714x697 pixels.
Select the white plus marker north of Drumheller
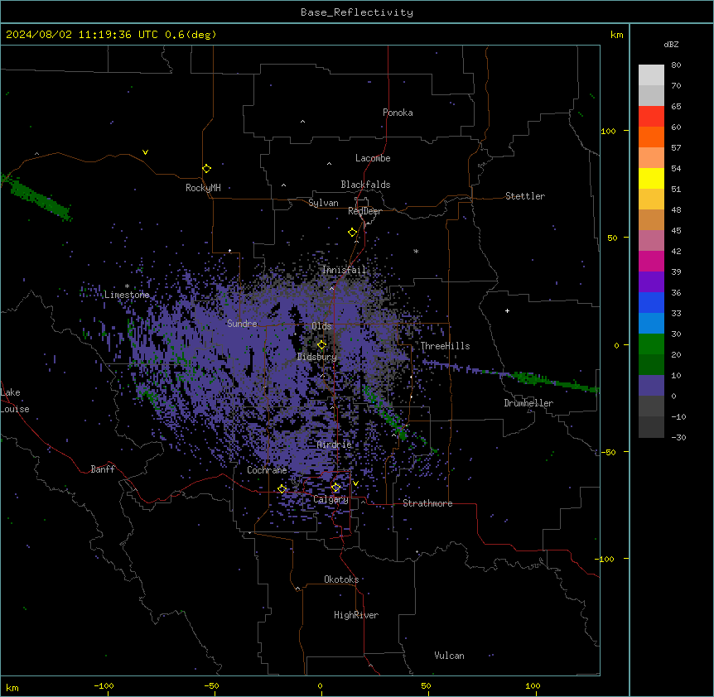pyautogui.click(x=507, y=310)
